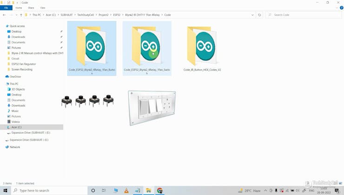Select This PC in the address path

click(x=37, y=15)
